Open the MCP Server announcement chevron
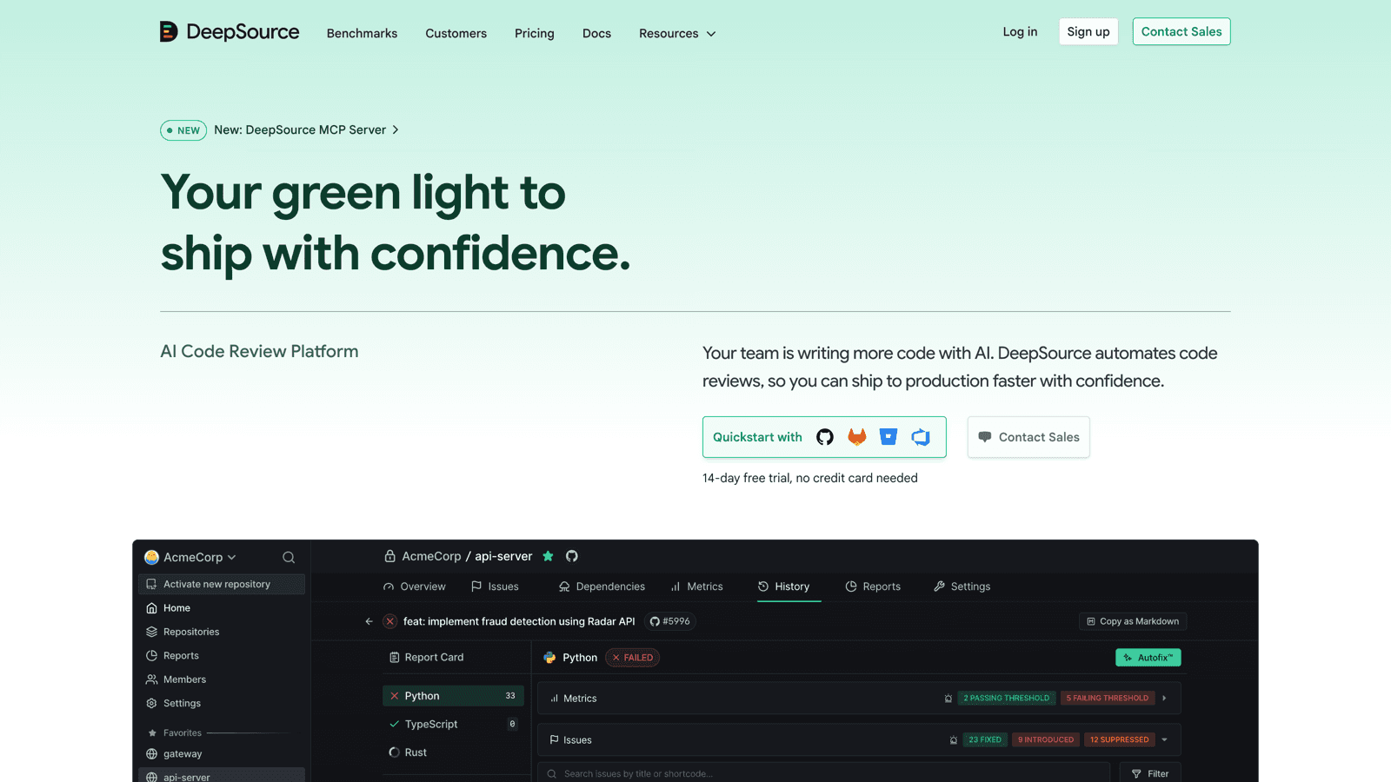 click(x=396, y=130)
